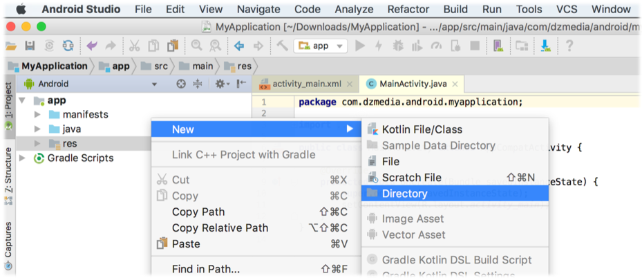Open the New submenu in context menu
The width and height of the screenshot is (642, 278).
[x=256, y=129]
